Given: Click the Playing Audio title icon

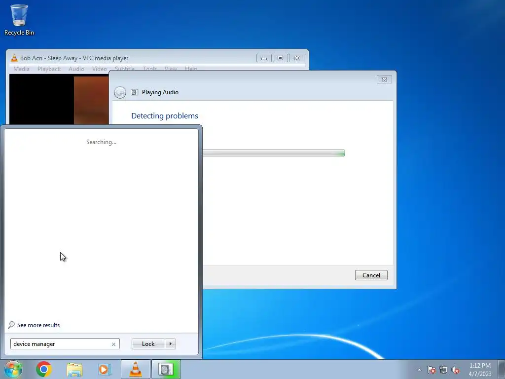Looking at the screenshot, I should [134, 92].
